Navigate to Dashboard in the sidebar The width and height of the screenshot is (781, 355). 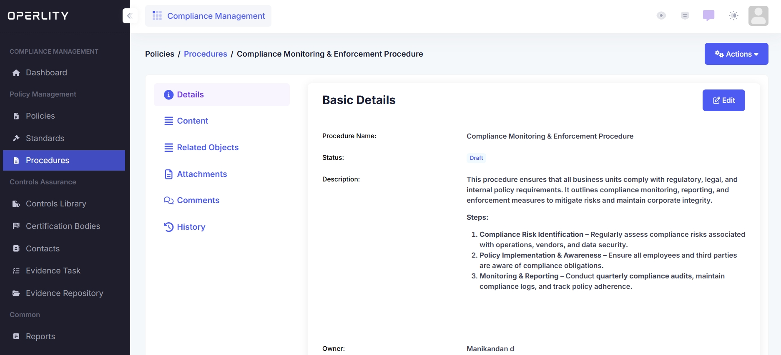46,73
